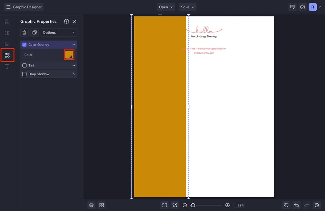This screenshot has height=211, width=325.
Task: Open the Text sidebar tab
Action: 7,66
